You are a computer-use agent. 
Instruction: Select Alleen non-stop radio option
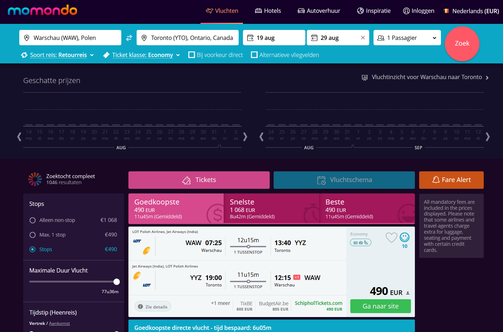tap(32, 220)
